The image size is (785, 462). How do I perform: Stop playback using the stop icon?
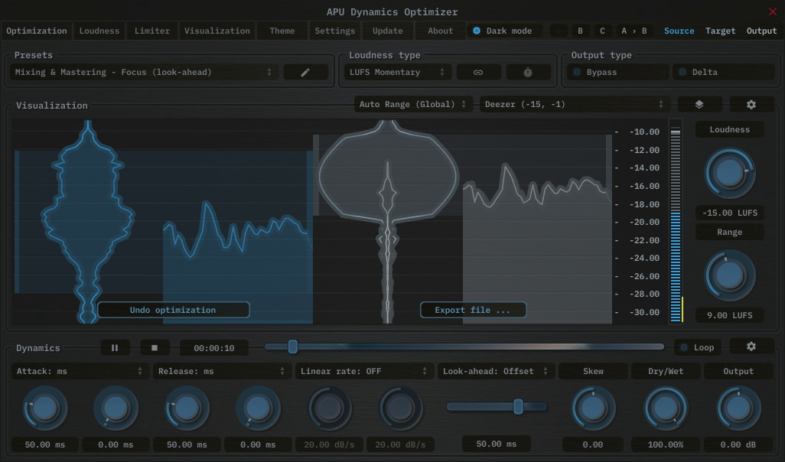tap(155, 347)
